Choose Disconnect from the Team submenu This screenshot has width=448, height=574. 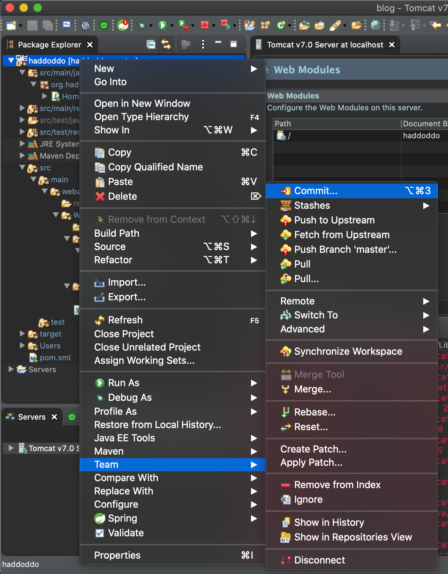coord(351,560)
